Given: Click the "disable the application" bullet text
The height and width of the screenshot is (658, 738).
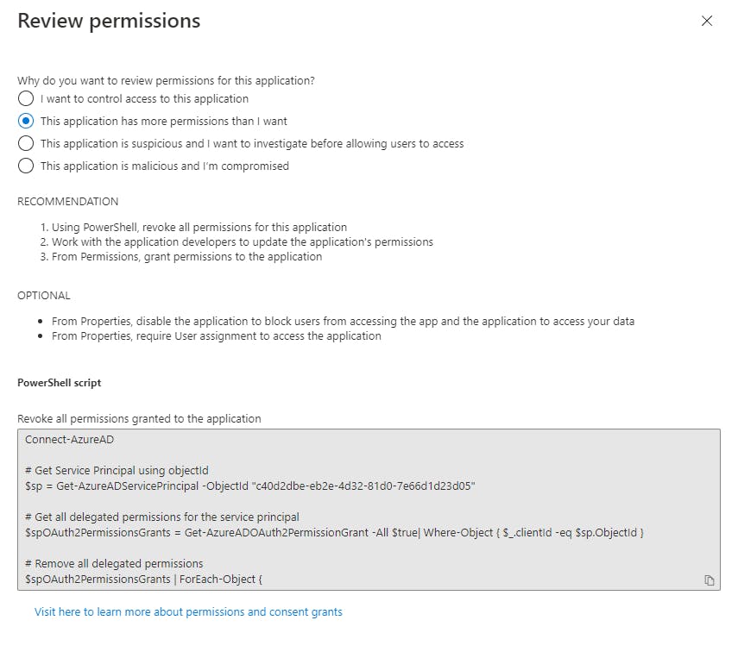Looking at the screenshot, I should coord(343,322).
